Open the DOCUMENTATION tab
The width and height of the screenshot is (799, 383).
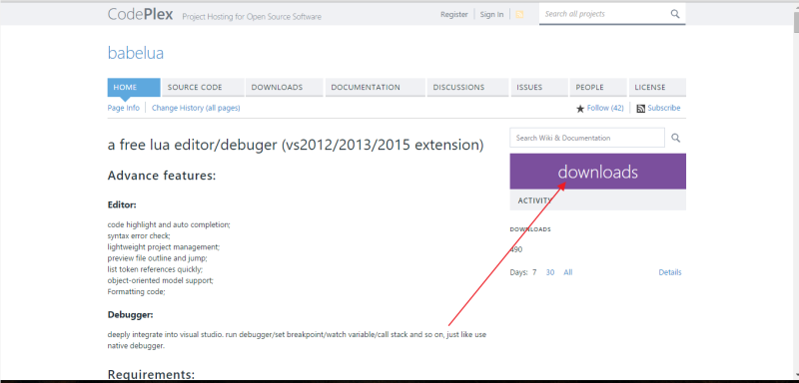pos(376,88)
